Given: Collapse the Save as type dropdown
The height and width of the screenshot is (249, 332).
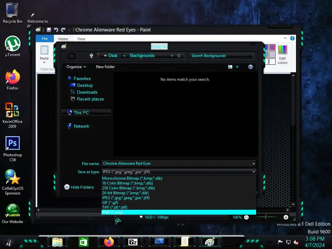Looking at the screenshot, I should coord(254,172).
